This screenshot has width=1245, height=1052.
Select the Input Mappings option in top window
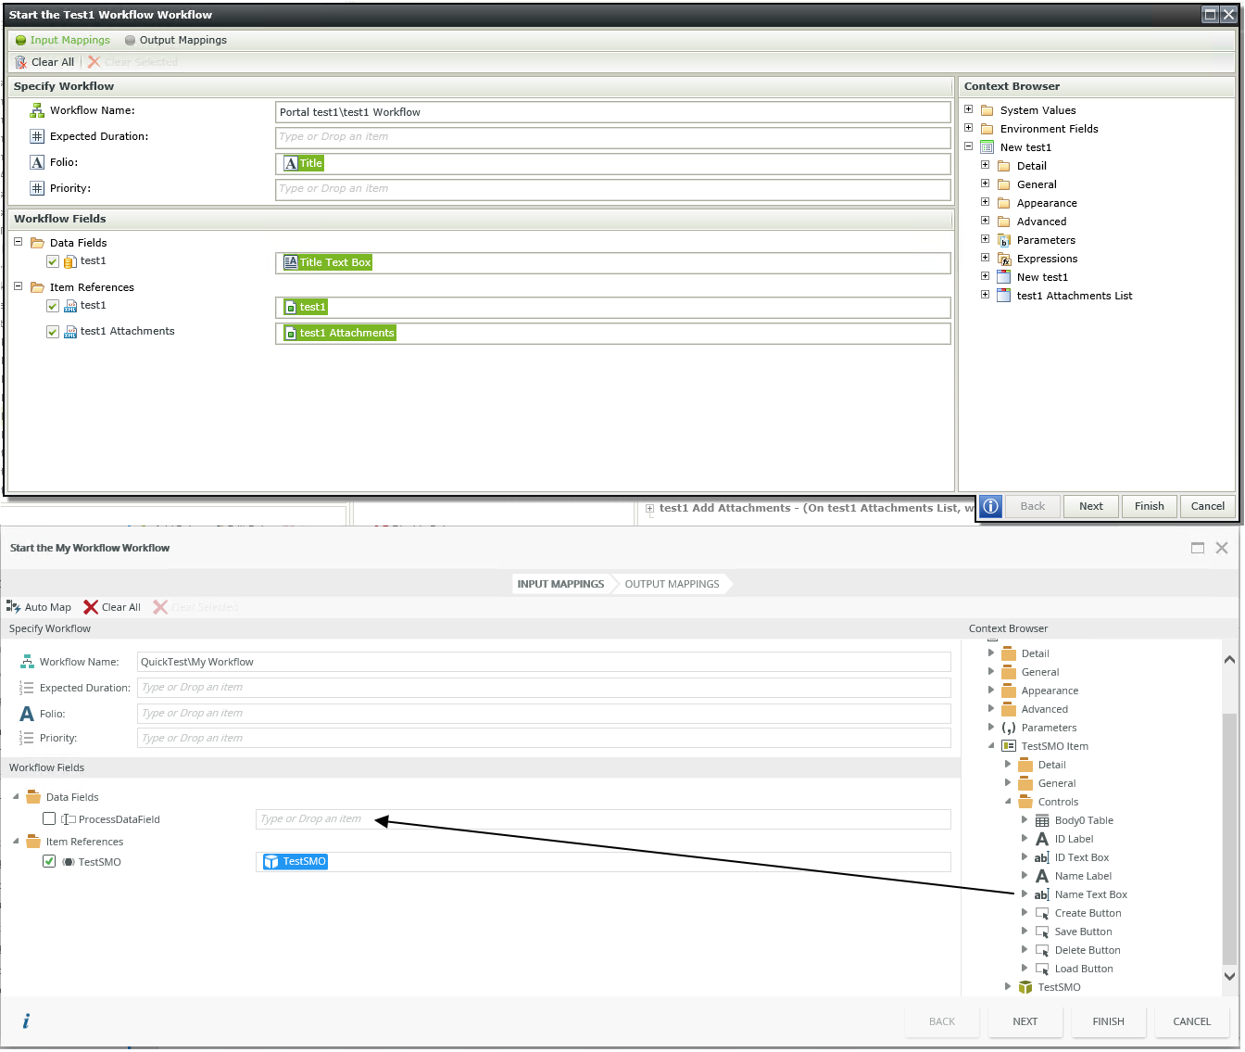(63, 40)
